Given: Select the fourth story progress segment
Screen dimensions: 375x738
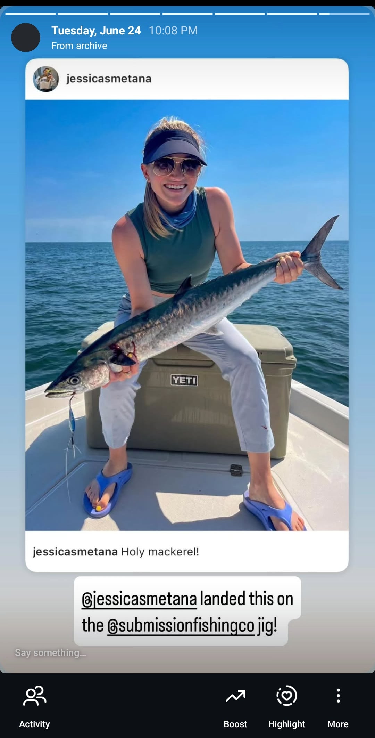Looking at the screenshot, I should pos(187,14).
